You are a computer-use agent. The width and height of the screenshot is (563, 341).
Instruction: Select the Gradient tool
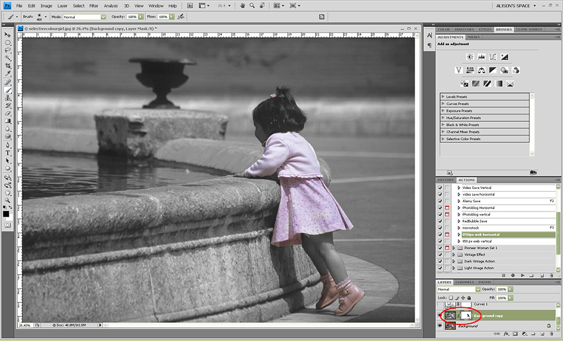7,121
